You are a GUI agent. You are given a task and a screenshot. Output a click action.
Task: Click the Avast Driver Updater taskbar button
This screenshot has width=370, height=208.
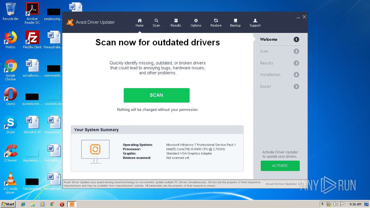pos(72,204)
